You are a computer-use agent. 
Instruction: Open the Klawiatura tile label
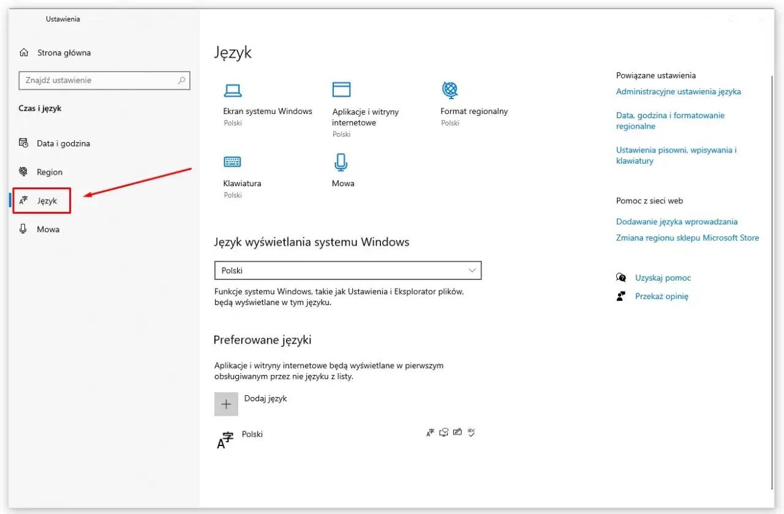(x=242, y=183)
